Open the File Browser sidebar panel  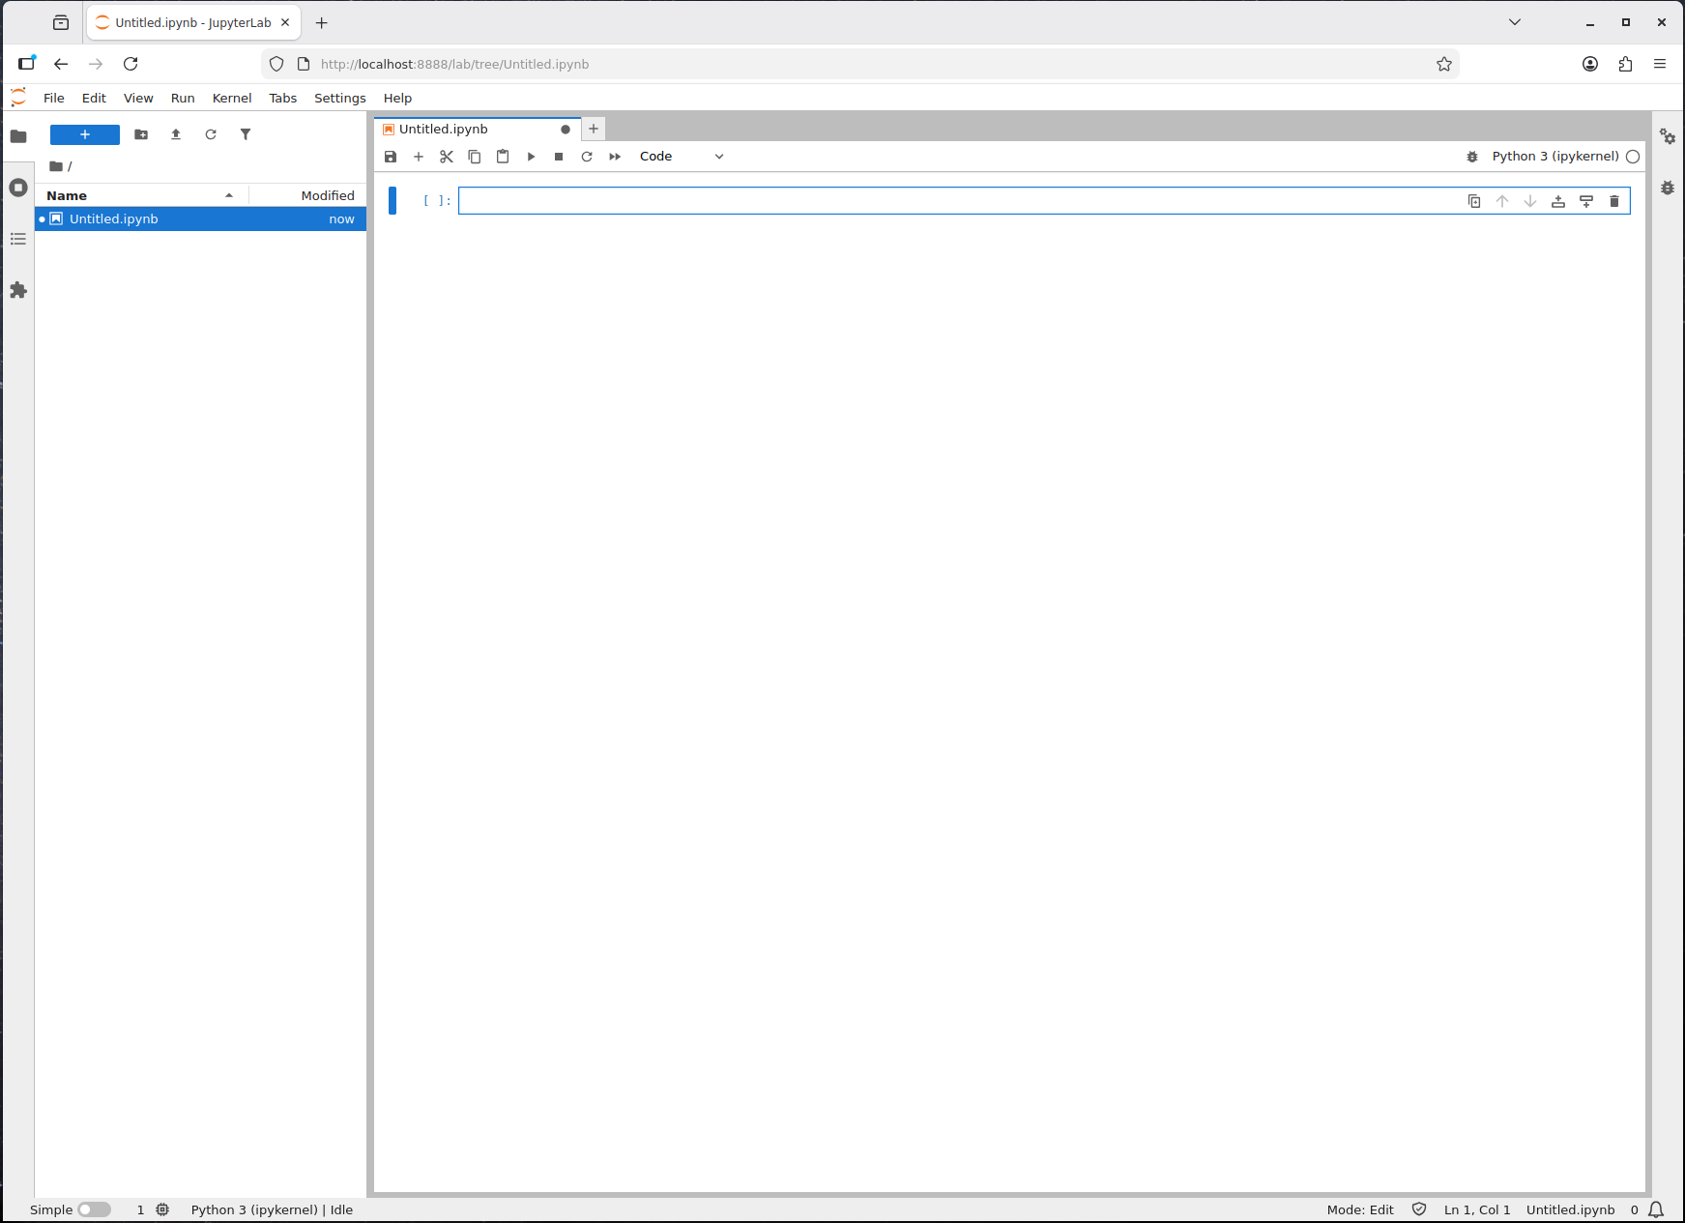pyautogui.click(x=18, y=136)
